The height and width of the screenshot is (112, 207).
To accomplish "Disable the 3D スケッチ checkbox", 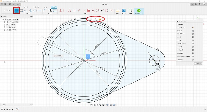I will [193, 59].
